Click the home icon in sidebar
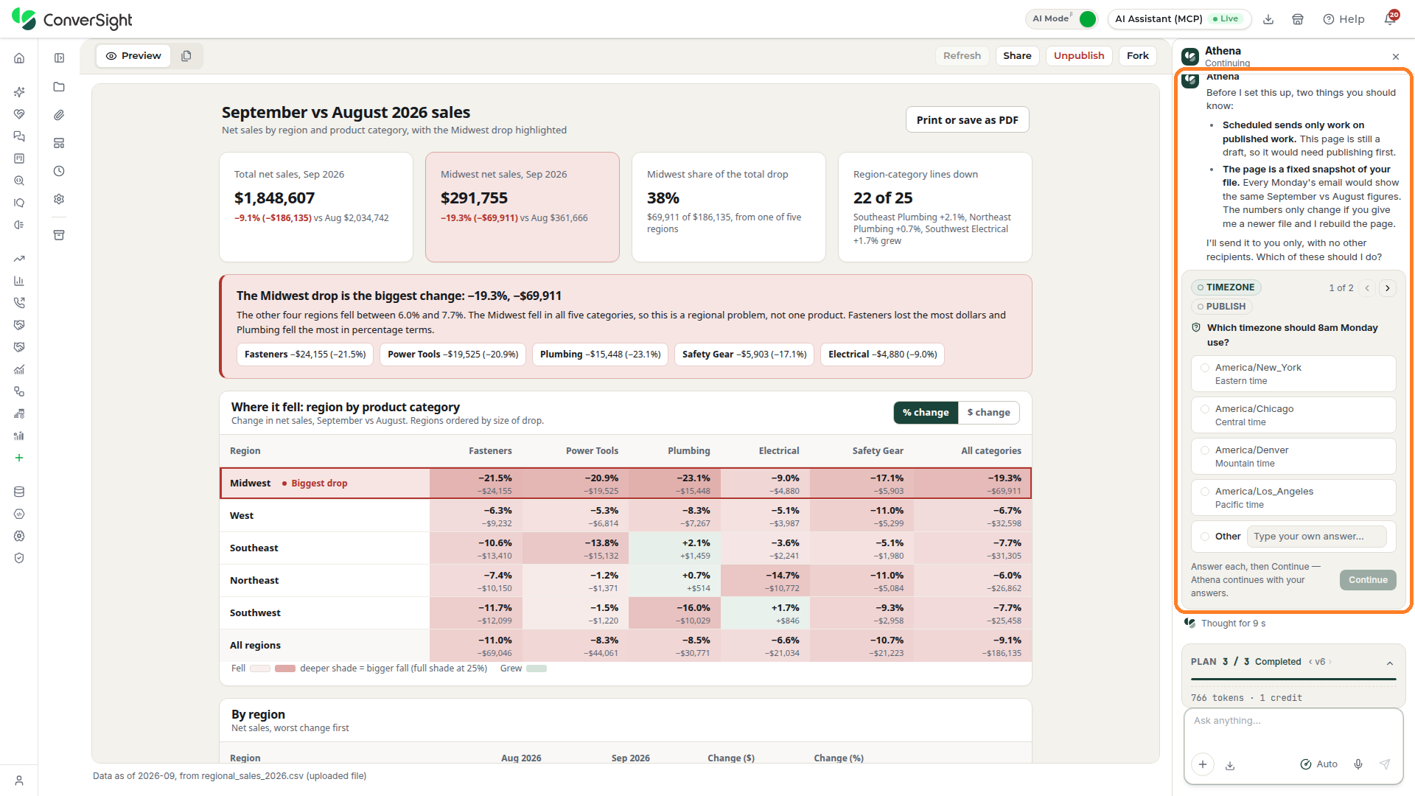The height and width of the screenshot is (796, 1415). 19,57
